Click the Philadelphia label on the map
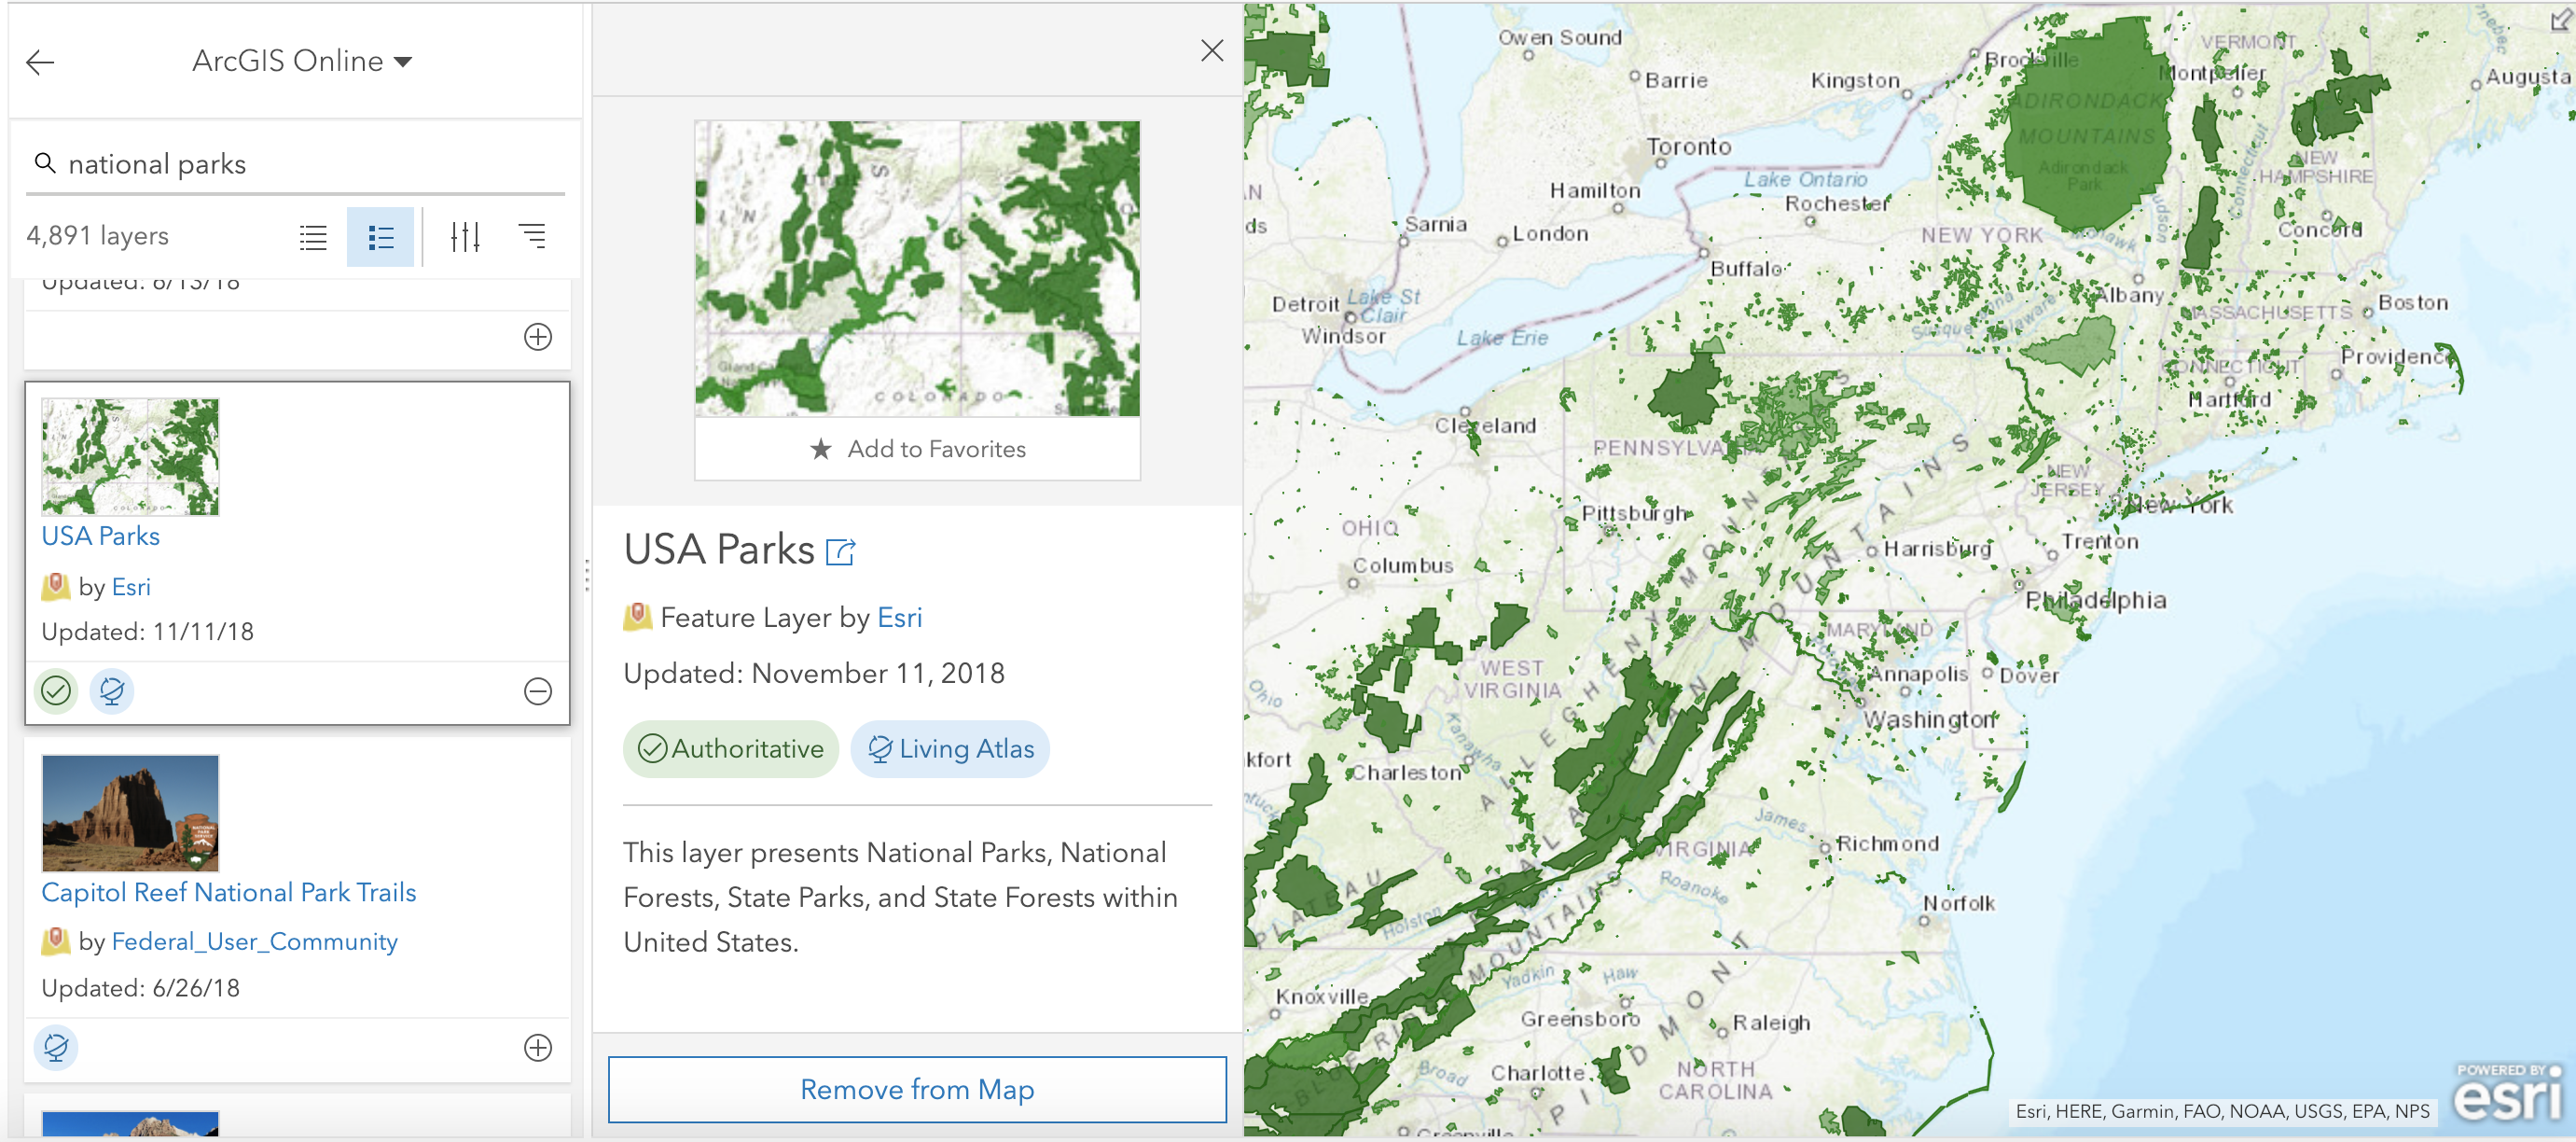The width and height of the screenshot is (2576, 1142). click(x=2096, y=600)
